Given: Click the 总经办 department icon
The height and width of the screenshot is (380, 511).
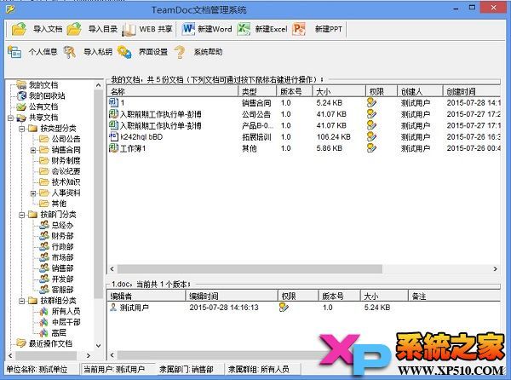Looking at the screenshot, I should pos(44,225).
